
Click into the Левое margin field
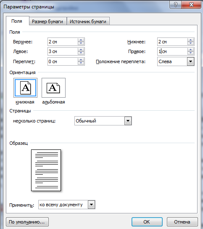[63, 51]
